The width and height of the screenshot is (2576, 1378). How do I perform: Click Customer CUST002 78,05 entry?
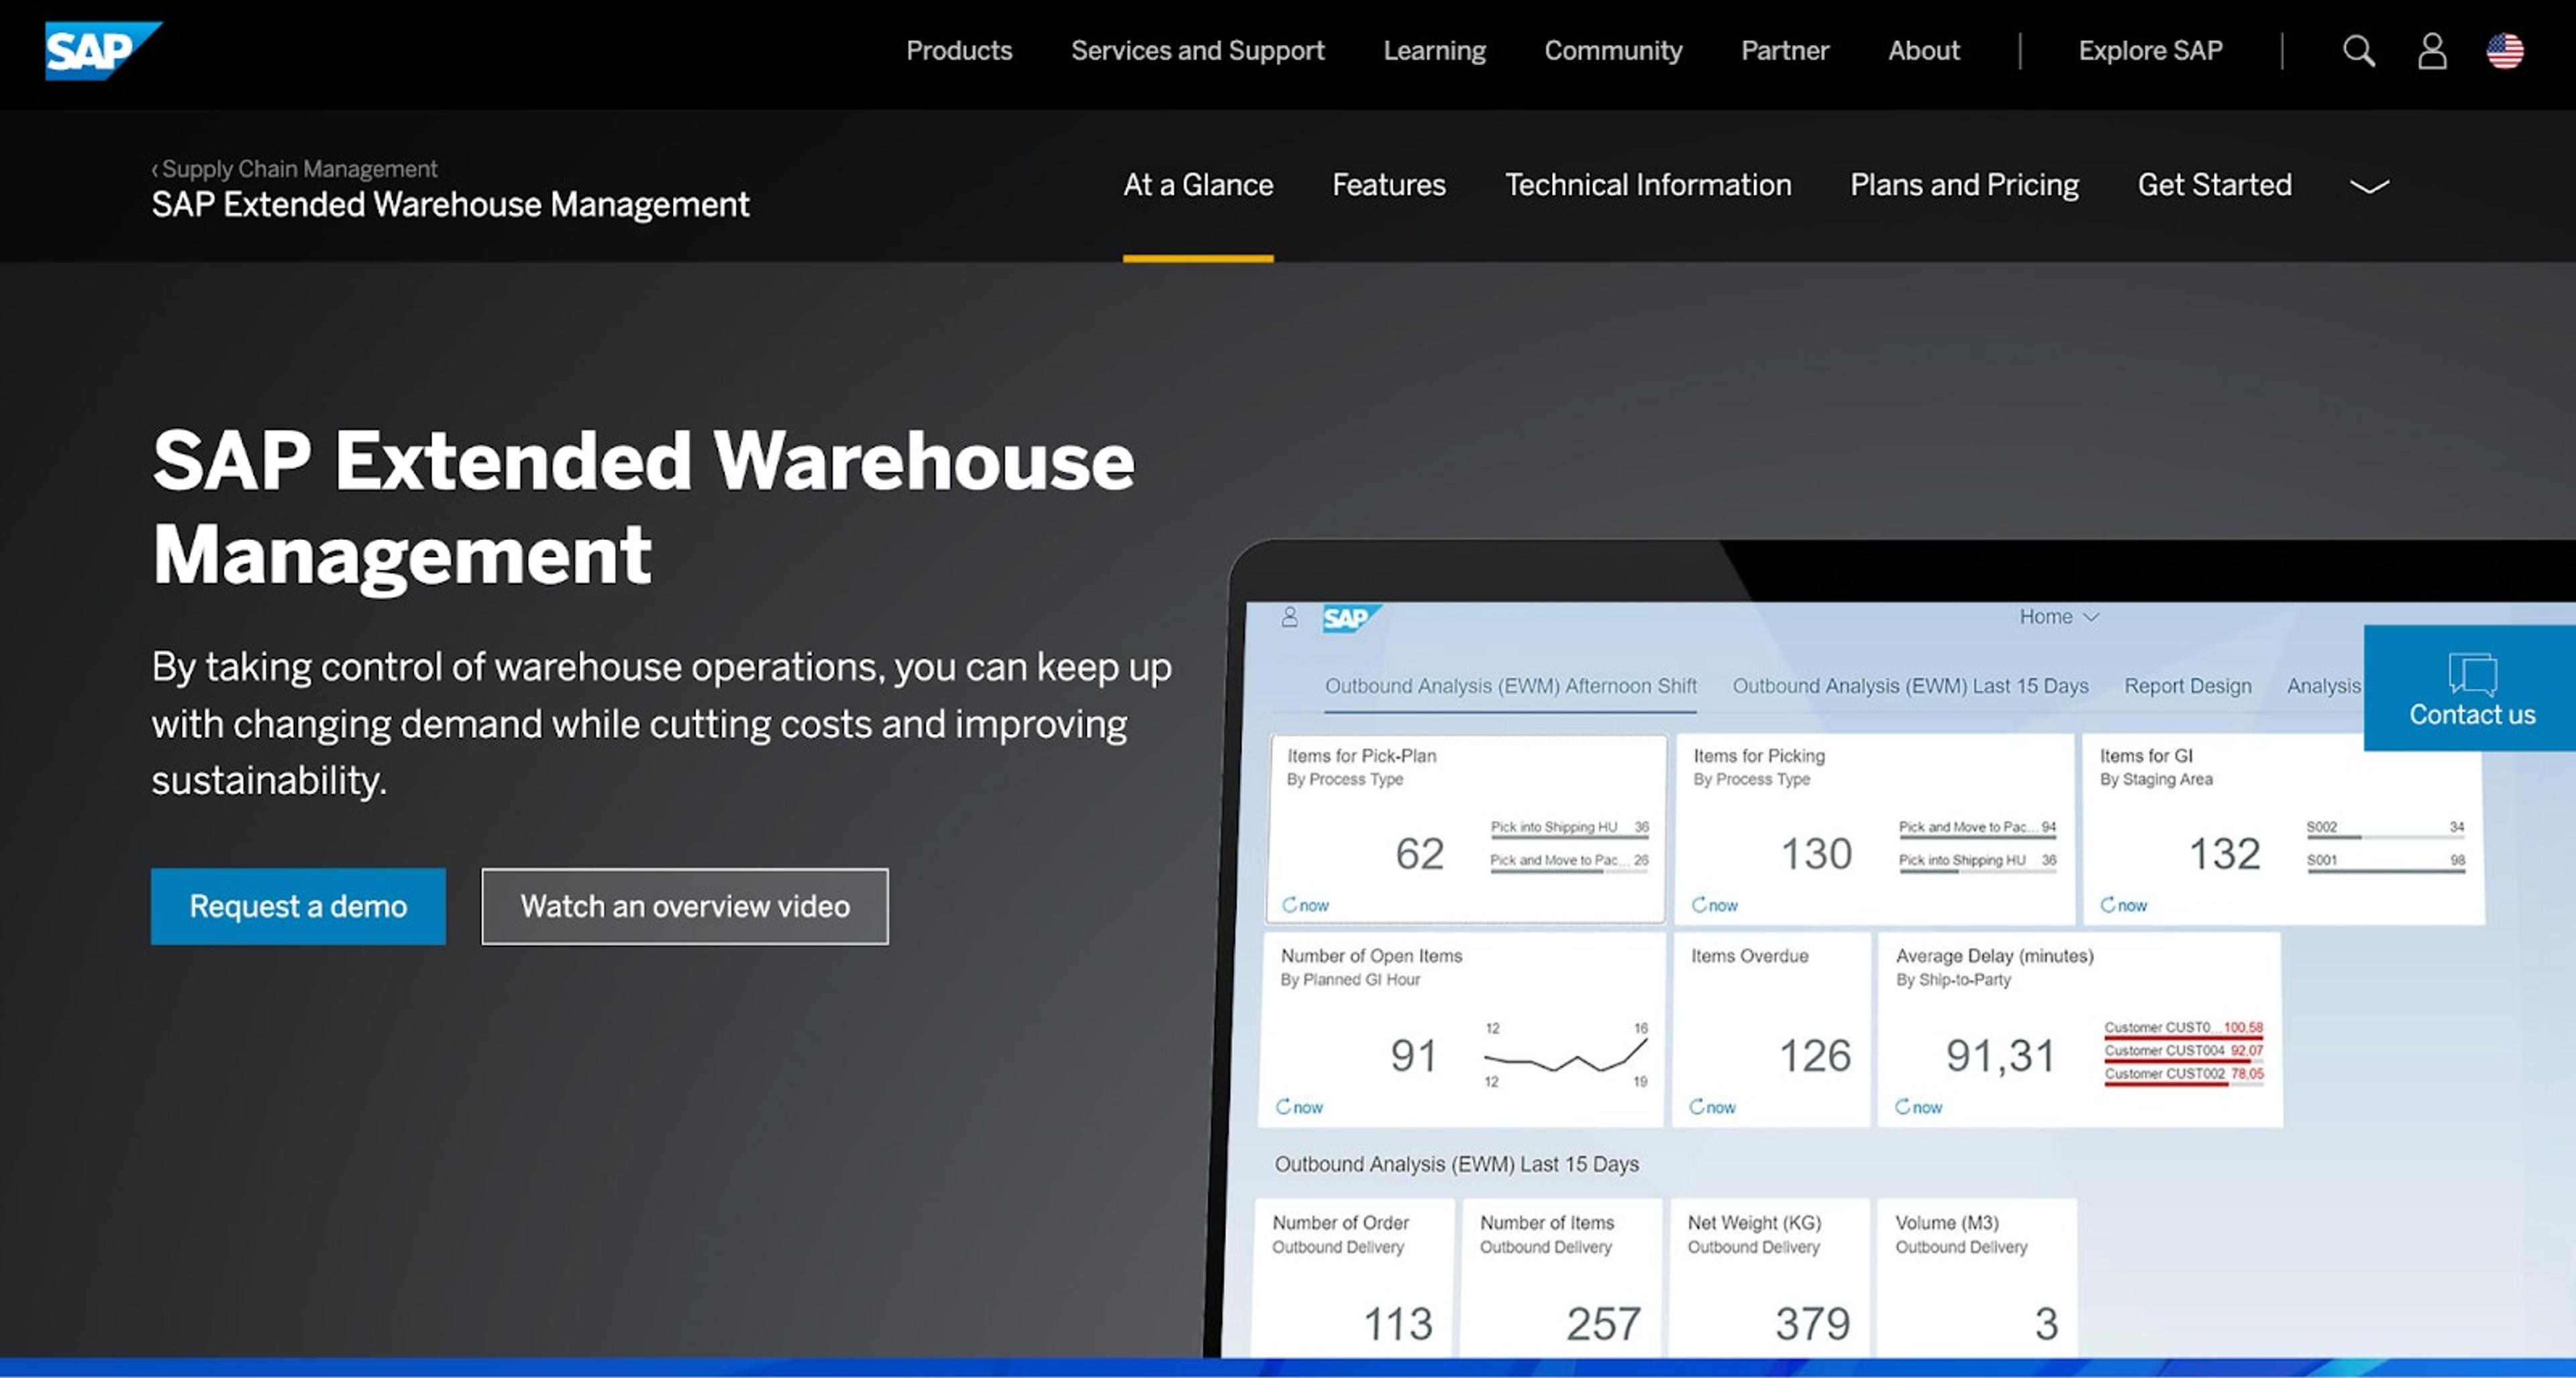pos(2184,1075)
